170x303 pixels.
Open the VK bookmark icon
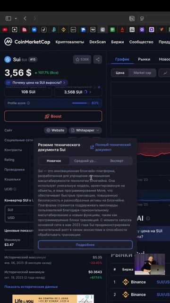pyautogui.click(x=34, y=29)
